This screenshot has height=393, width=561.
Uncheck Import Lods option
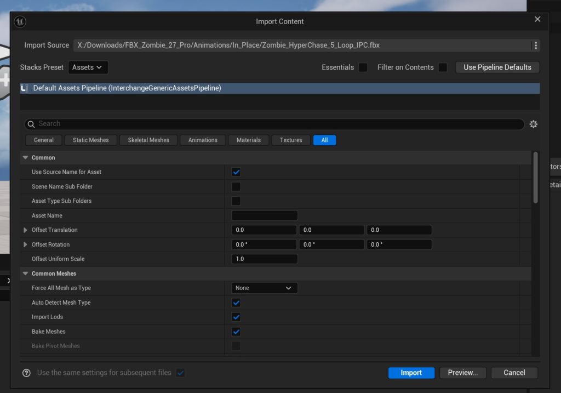[x=236, y=317]
